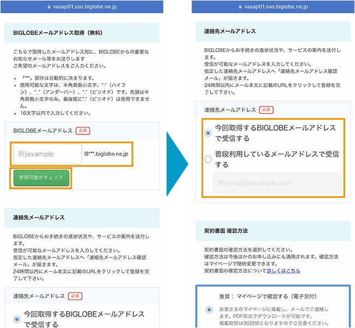
Task: Click the BIGLOBEメールアドレス取得（無料） heading
Action: pyautogui.click(x=58, y=33)
